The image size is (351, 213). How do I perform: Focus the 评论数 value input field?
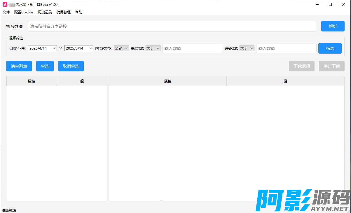[x=286, y=48]
